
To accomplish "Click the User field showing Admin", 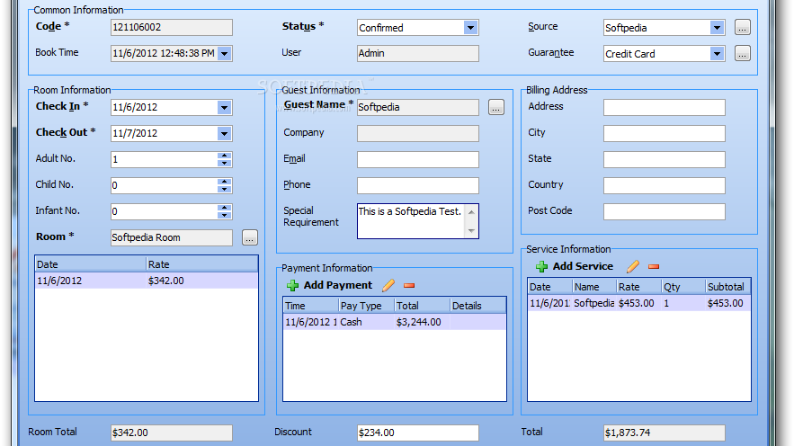I will click(418, 54).
